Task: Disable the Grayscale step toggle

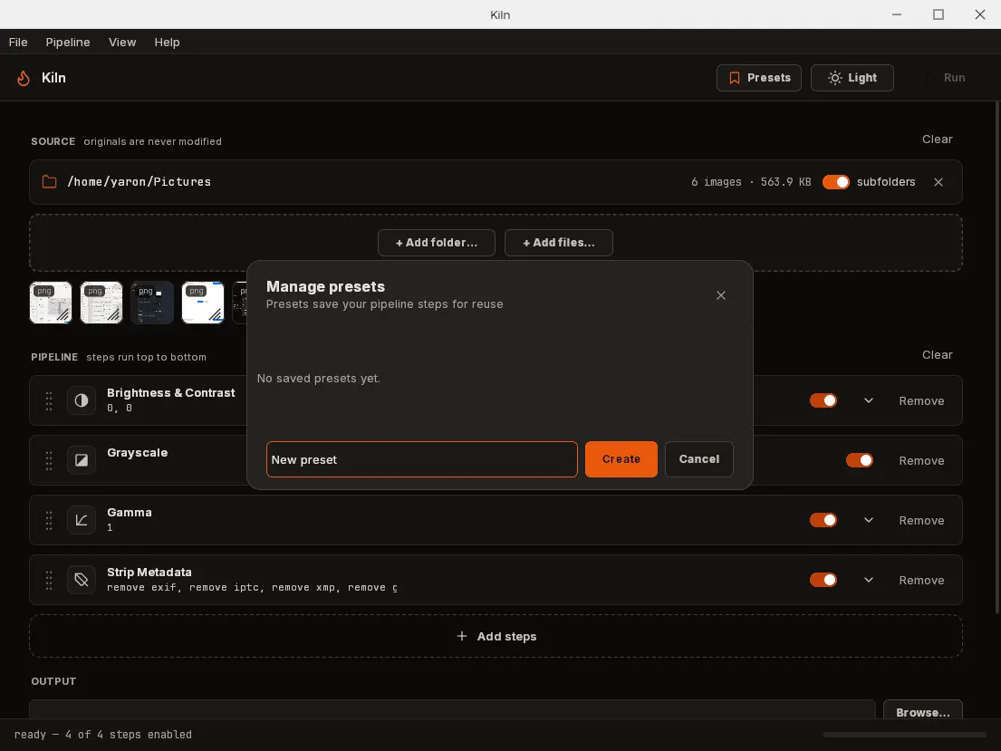Action: coord(860,460)
